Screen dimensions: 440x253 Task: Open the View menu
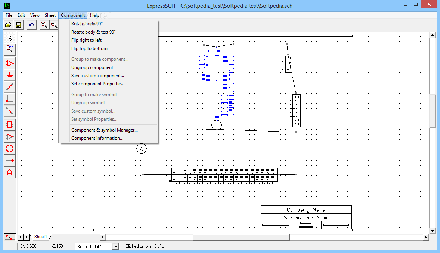[35, 15]
